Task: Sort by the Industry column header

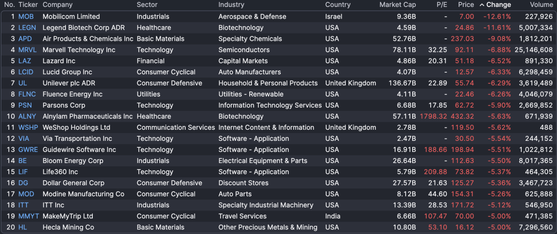Action: click(231, 5)
